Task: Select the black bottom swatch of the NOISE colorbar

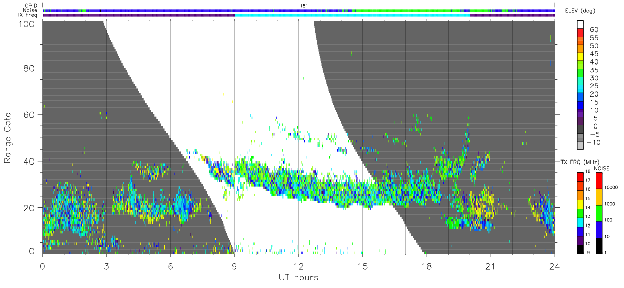Action: pos(600,245)
